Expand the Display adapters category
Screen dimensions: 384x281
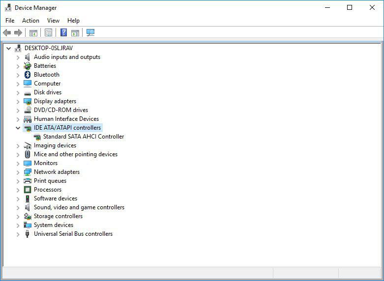[x=18, y=101]
